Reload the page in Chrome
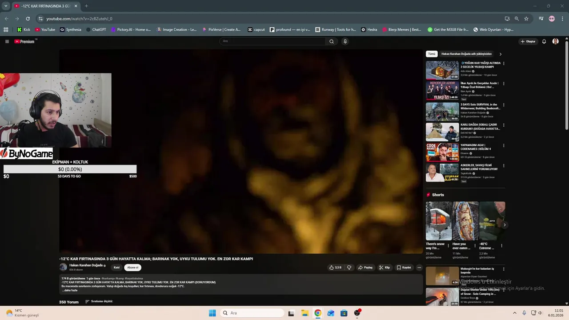This screenshot has width=569, height=320. point(28,19)
